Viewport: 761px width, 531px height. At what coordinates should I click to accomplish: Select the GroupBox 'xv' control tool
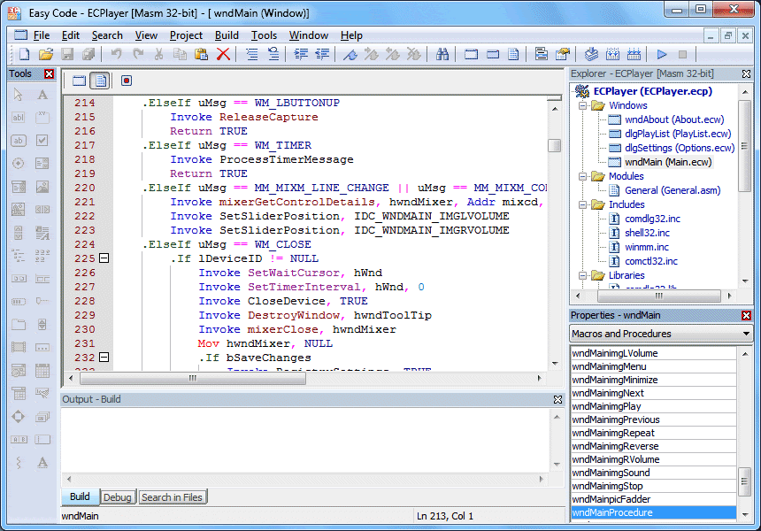click(42, 117)
